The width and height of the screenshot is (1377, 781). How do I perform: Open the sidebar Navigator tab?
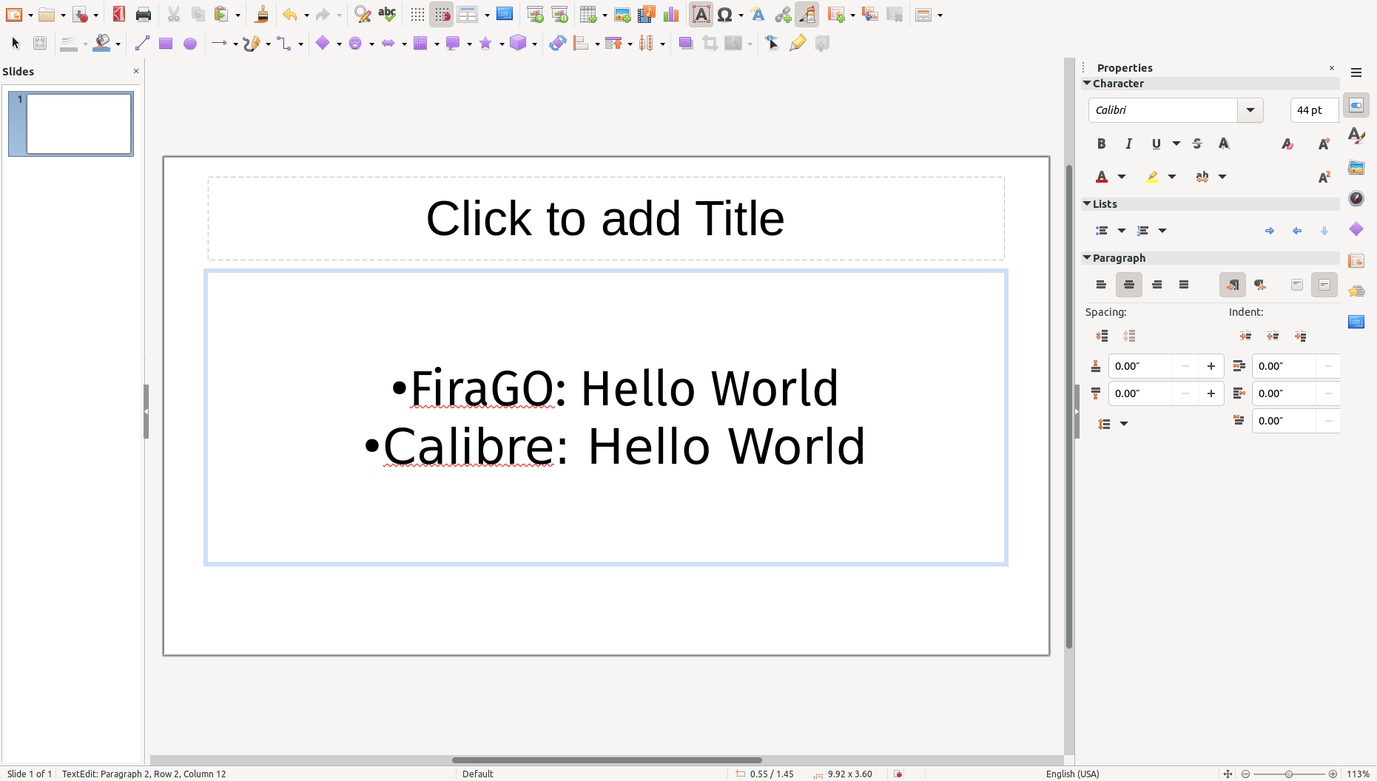tap(1356, 198)
